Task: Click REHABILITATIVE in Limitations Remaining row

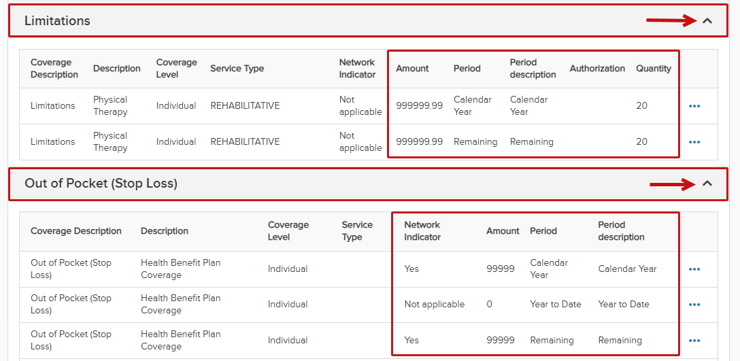Action: point(245,141)
